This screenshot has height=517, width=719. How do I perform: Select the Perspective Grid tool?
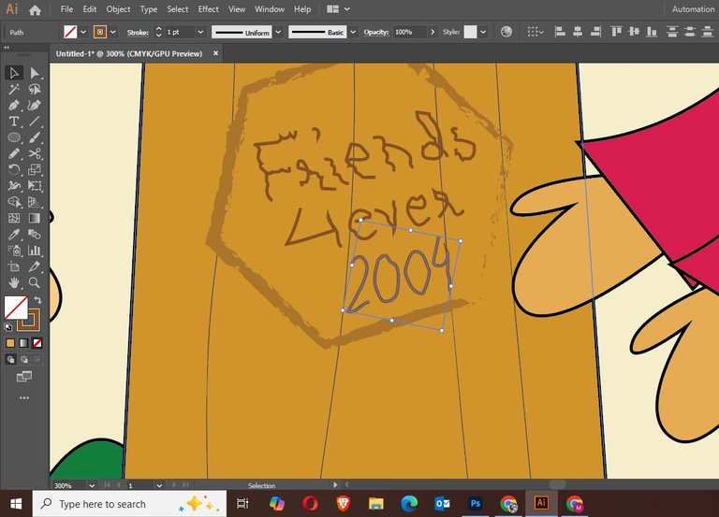[x=35, y=202]
